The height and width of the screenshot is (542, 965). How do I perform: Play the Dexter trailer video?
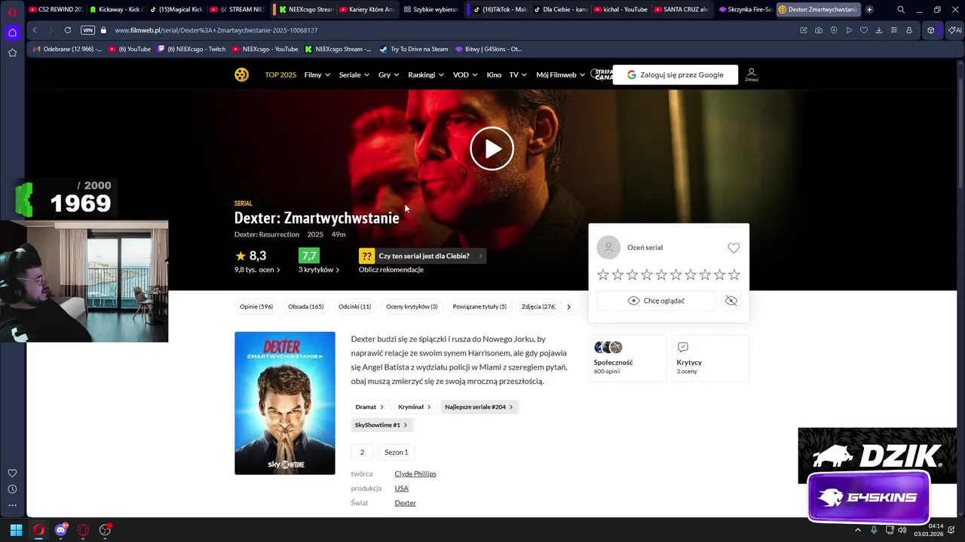click(492, 148)
